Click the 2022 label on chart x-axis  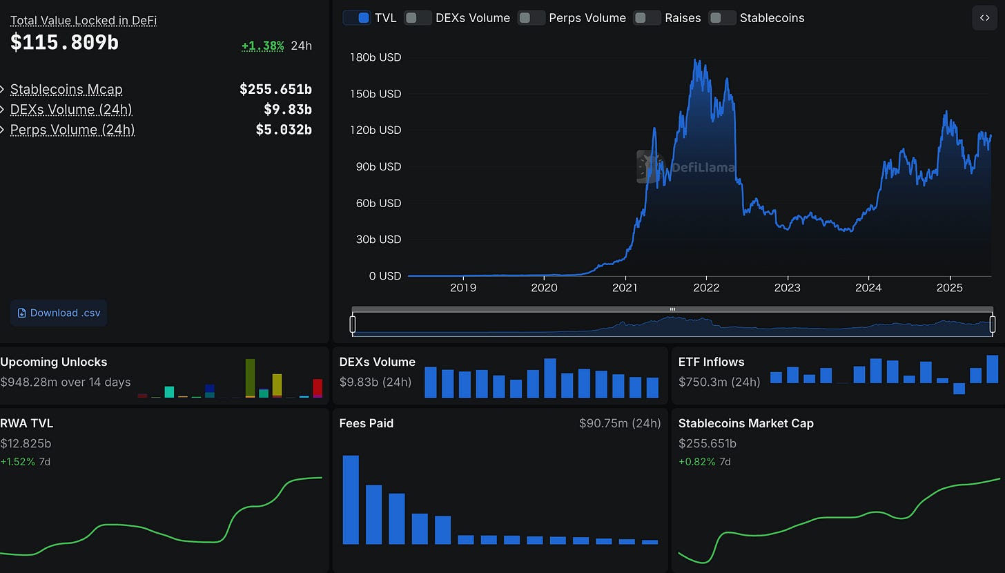[706, 287]
